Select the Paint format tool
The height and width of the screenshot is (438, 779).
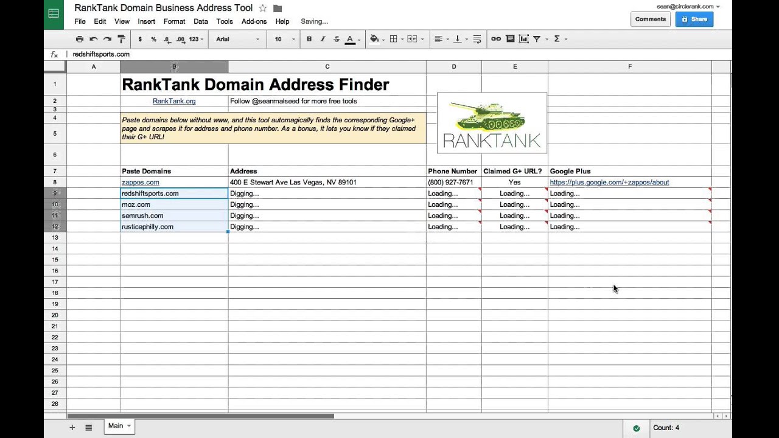click(121, 39)
